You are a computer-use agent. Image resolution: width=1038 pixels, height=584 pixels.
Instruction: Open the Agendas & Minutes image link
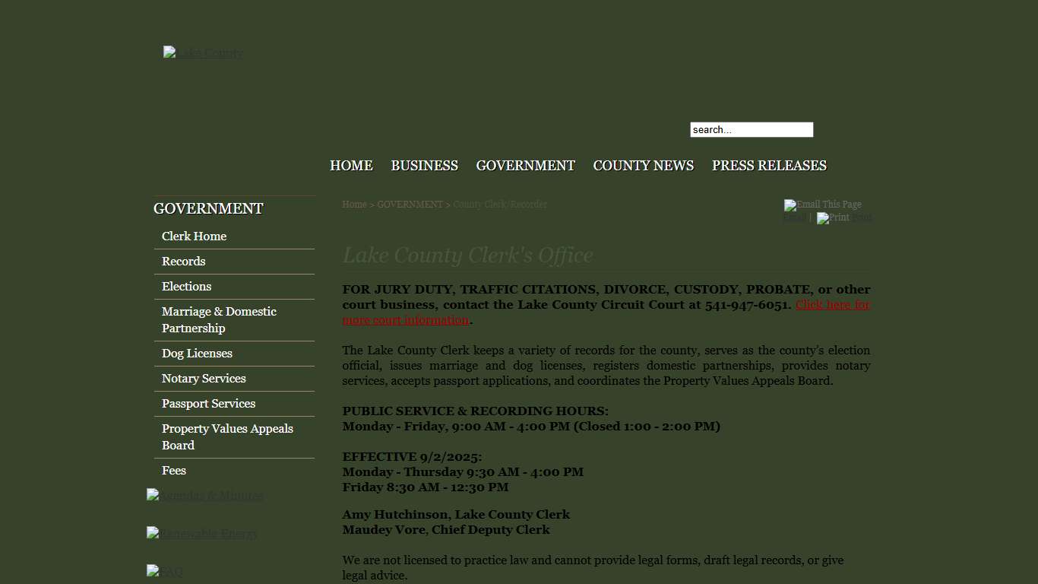205,495
